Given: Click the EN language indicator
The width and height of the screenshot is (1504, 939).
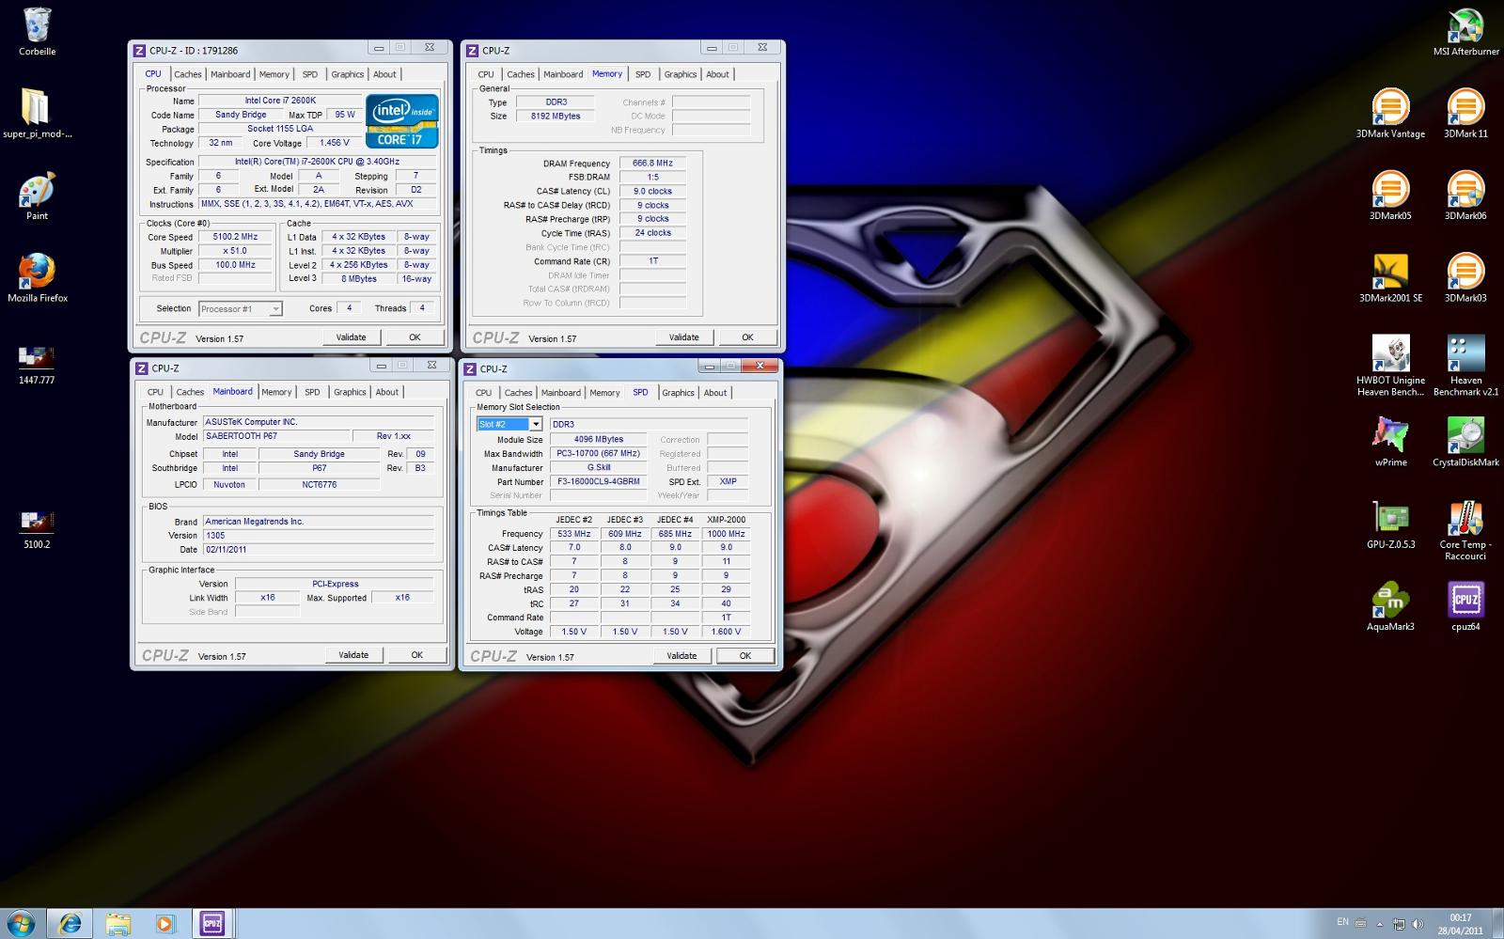Looking at the screenshot, I should tap(1342, 922).
